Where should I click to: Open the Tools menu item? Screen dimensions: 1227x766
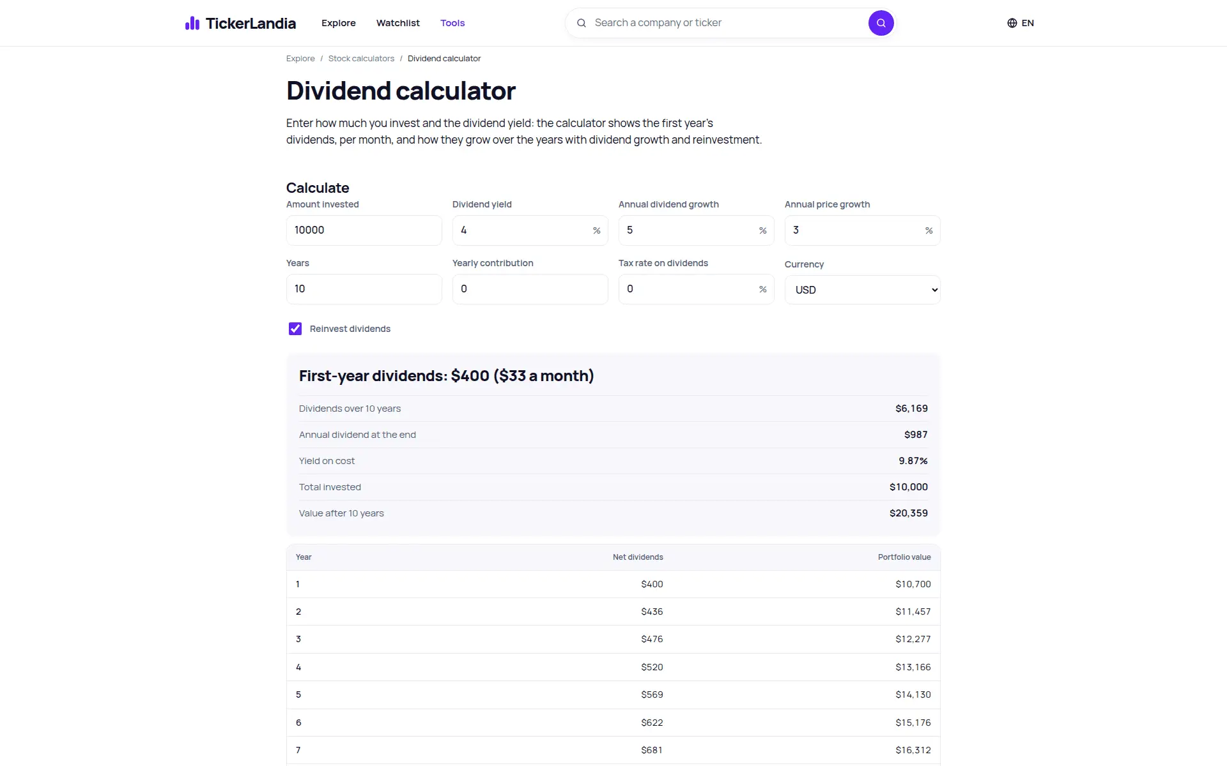pos(452,23)
